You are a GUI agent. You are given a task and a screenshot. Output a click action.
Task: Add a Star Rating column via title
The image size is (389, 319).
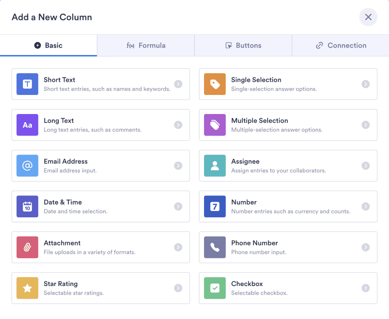click(x=60, y=284)
